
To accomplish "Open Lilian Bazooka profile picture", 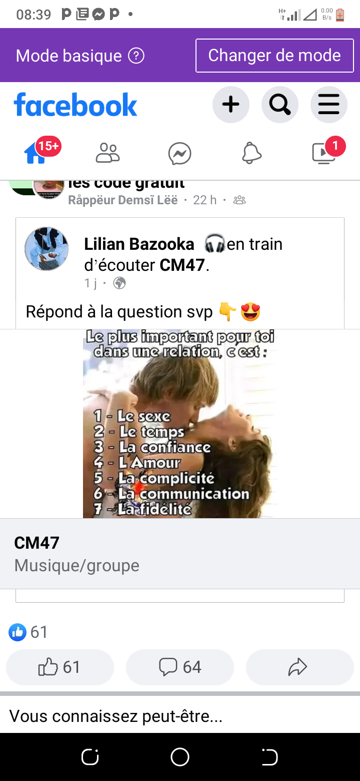I will [x=46, y=249].
